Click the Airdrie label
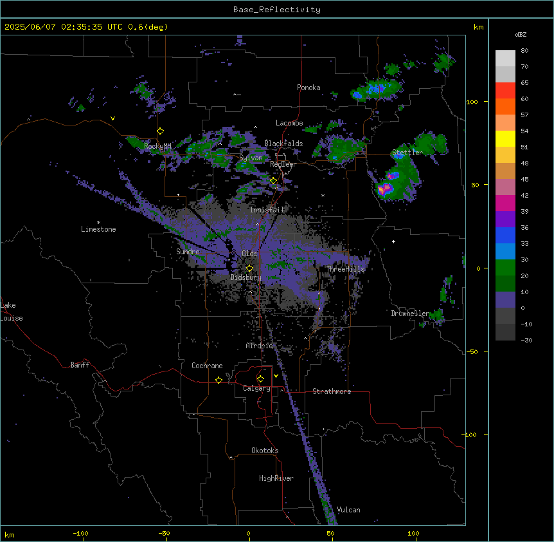 click(x=260, y=346)
